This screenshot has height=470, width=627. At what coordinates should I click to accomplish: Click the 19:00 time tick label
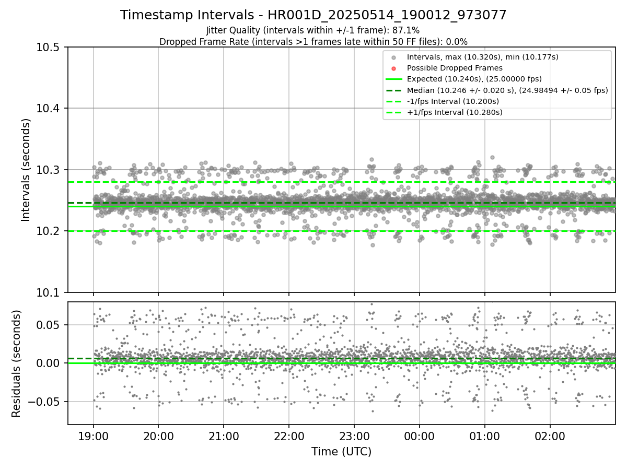(x=94, y=436)
